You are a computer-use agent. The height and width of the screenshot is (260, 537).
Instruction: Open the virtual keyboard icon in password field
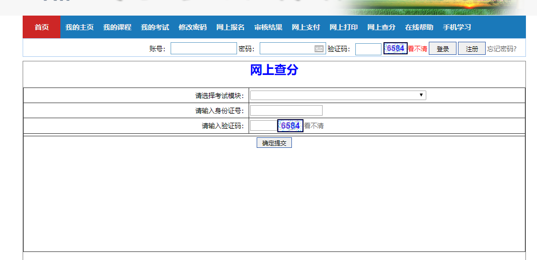pos(319,49)
